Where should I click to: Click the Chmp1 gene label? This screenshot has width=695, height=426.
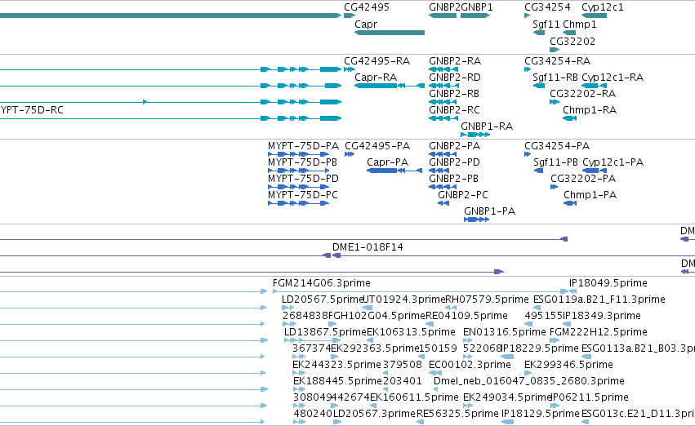click(580, 24)
